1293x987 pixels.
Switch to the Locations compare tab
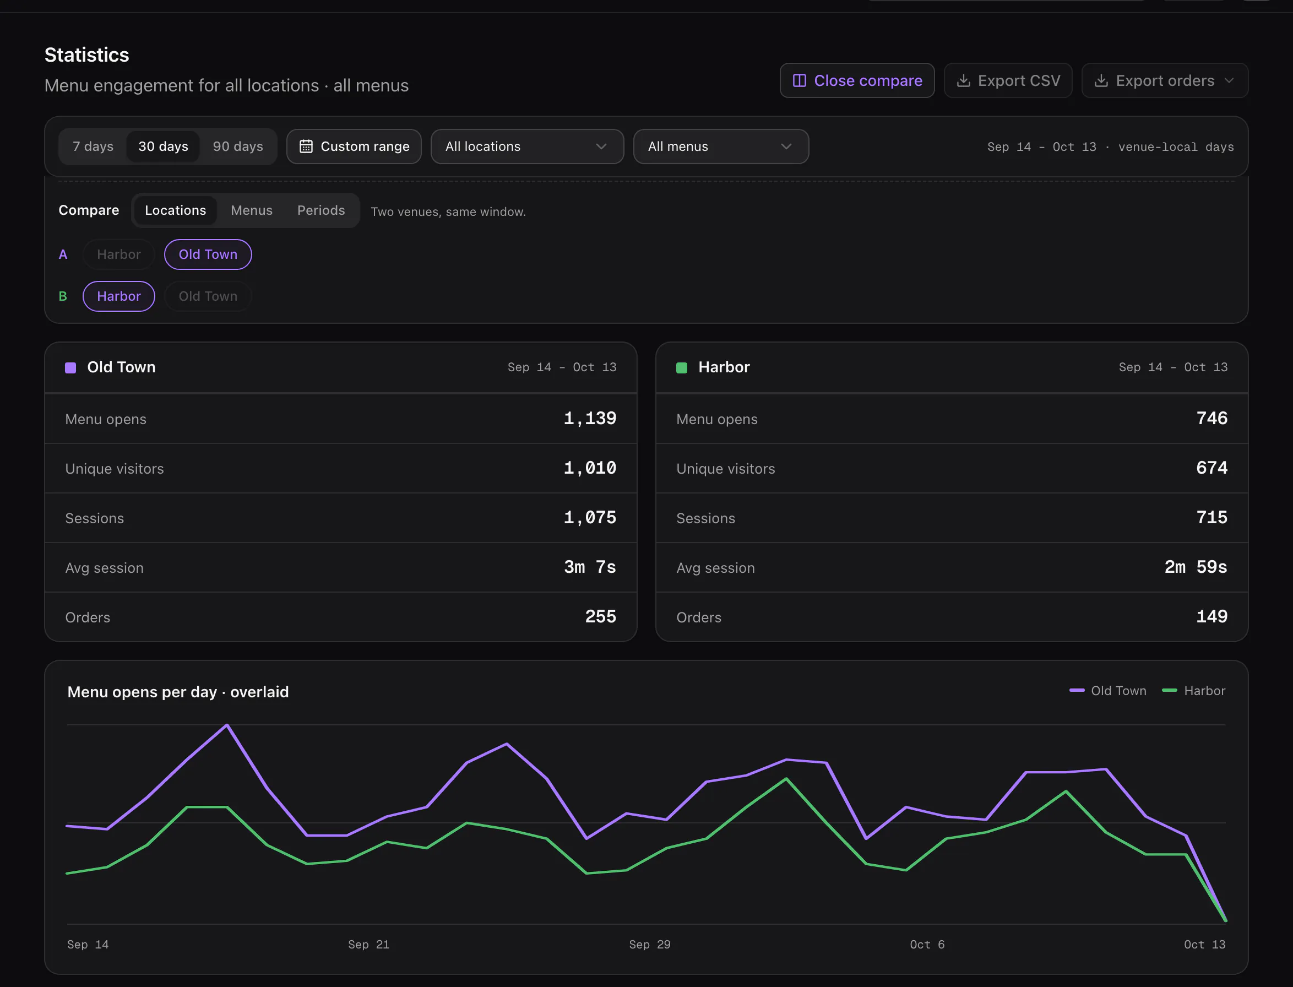pos(175,210)
